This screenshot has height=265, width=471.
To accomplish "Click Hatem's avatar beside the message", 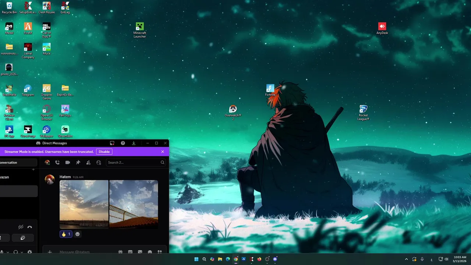I will [50, 179].
